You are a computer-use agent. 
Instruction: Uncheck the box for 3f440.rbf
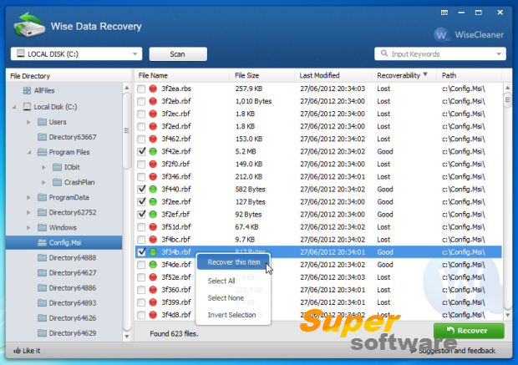[x=141, y=190]
